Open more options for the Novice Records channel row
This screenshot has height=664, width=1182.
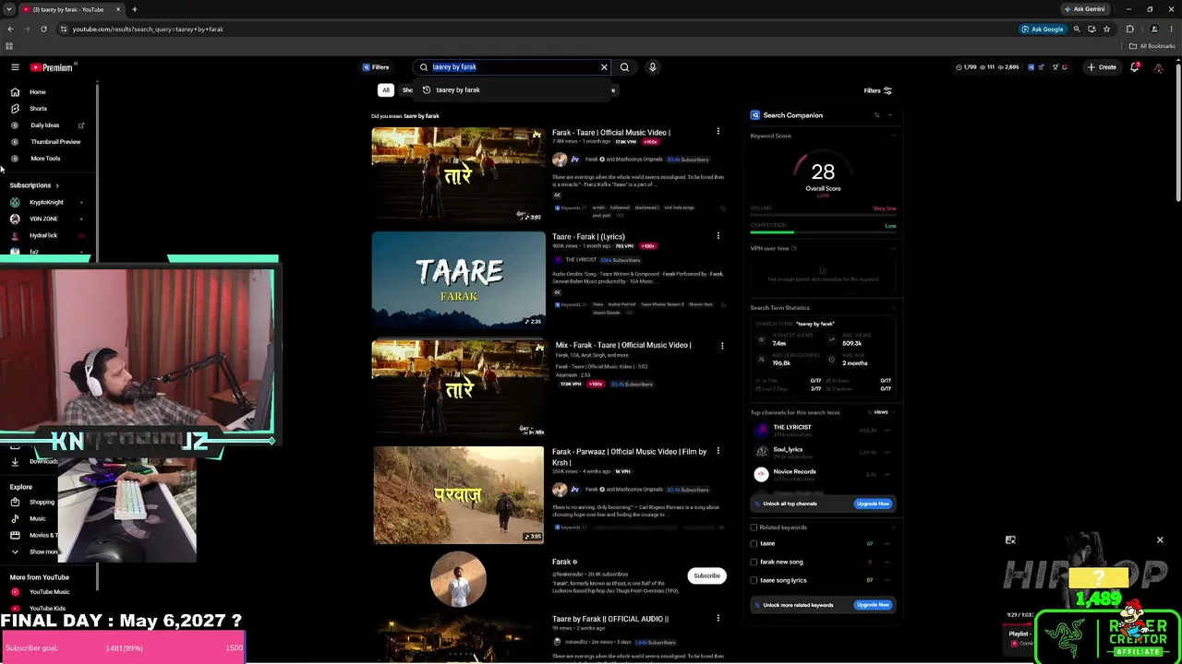(887, 475)
